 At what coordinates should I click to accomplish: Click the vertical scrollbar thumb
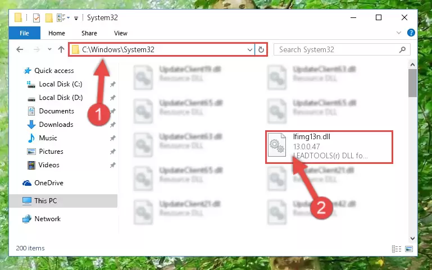pos(412,83)
